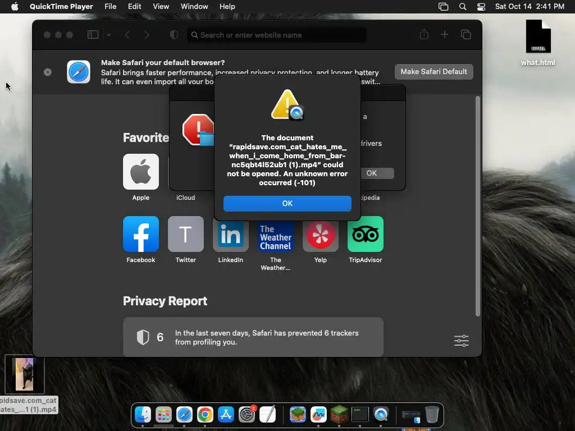Viewport: 575px width, 431px height.
Task: Open TextEdit from the Dock
Action: [268, 415]
